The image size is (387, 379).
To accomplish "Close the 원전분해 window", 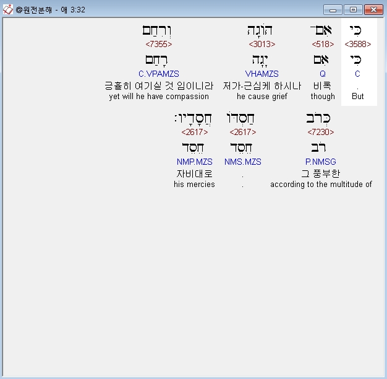I will coord(373,10).
